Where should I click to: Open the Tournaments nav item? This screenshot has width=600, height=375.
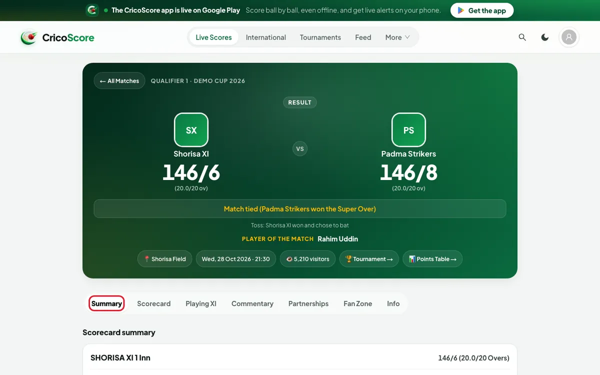(x=320, y=37)
